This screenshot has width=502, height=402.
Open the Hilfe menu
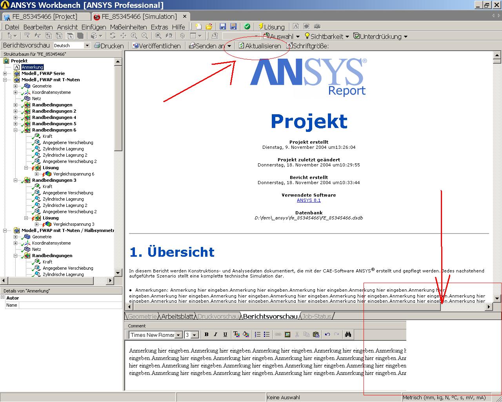tap(178, 27)
